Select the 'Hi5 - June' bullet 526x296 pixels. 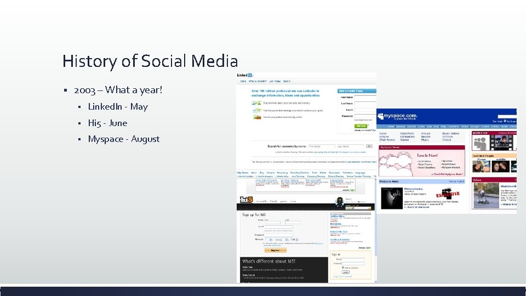pyautogui.click(x=107, y=123)
